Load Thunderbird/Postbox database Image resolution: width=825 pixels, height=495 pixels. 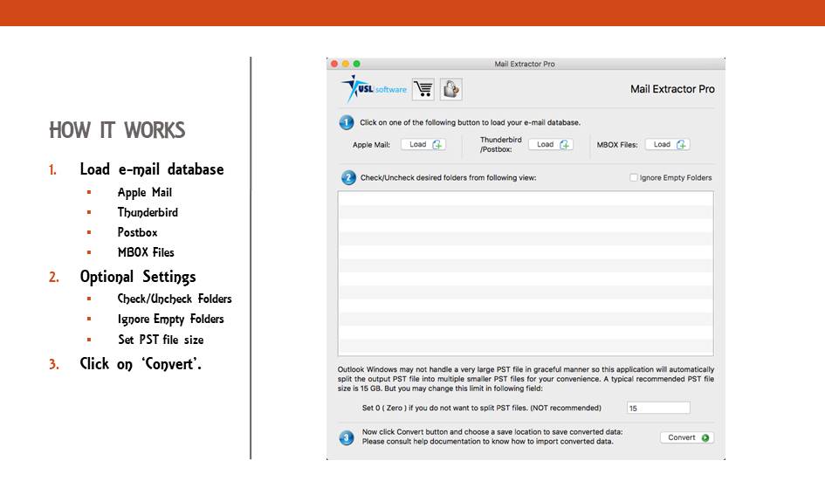(x=551, y=144)
